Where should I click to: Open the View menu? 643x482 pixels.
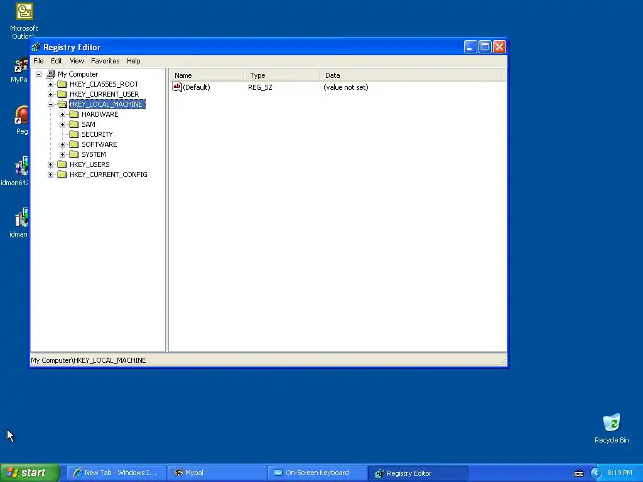click(x=77, y=61)
